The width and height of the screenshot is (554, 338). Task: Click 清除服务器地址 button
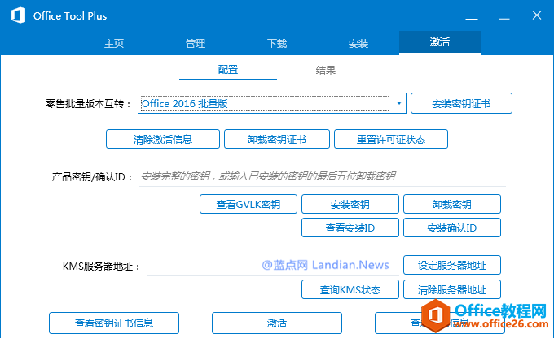[452, 289]
